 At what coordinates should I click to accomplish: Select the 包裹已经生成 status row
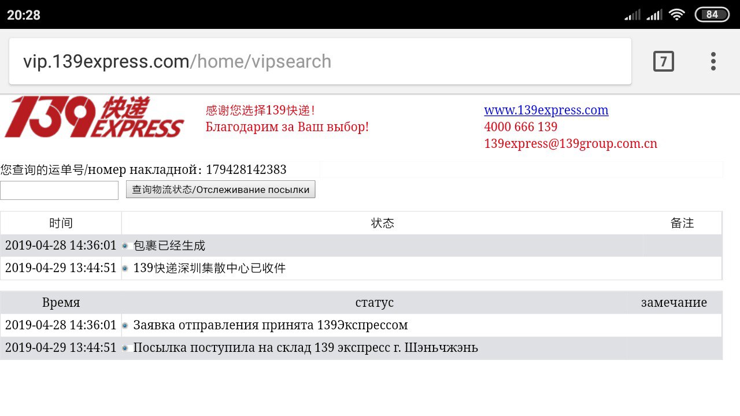click(x=361, y=246)
